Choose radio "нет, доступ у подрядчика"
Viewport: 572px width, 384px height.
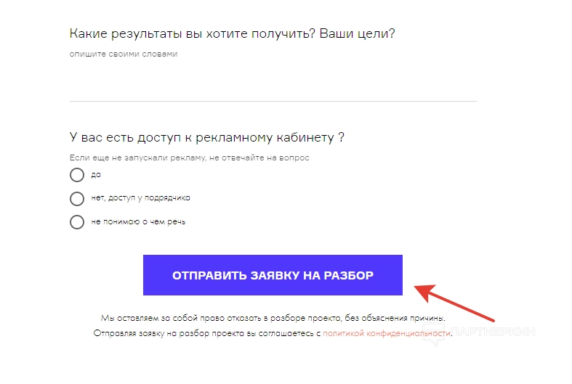(x=77, y=198)
